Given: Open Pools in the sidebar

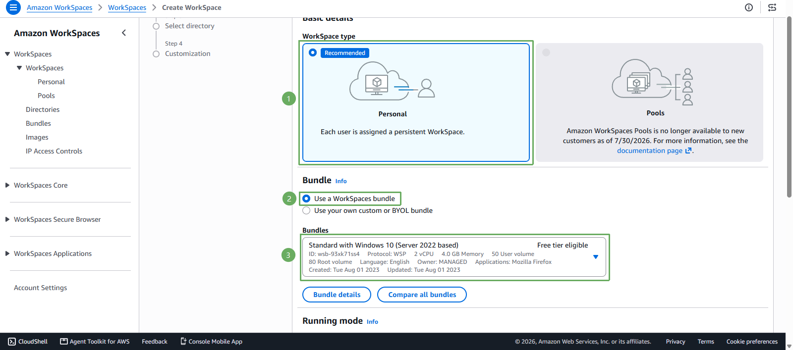Looking at the screenshot, I should tap(46, 96).
